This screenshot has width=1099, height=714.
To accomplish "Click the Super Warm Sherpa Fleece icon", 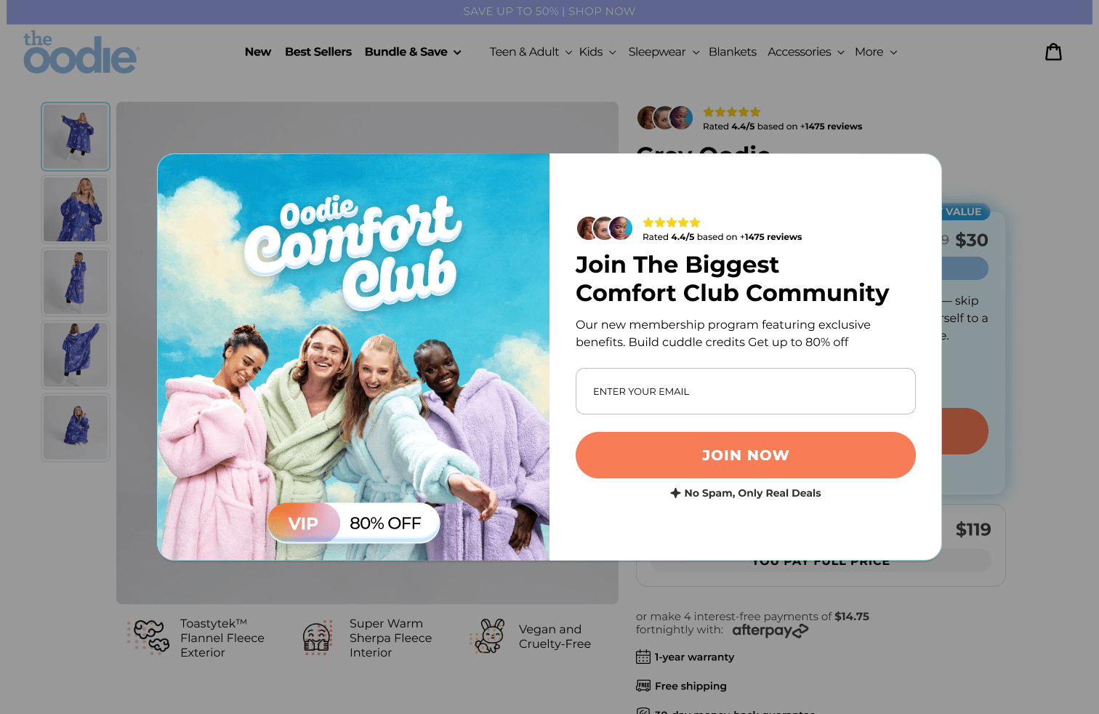I will 317,638.
